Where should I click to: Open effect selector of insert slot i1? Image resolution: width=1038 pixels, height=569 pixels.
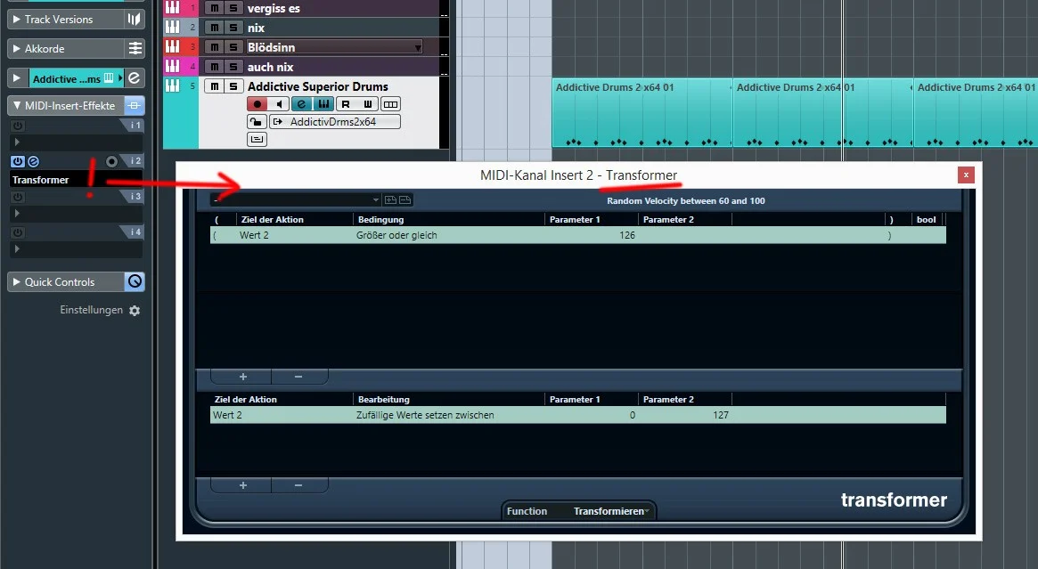76,142
